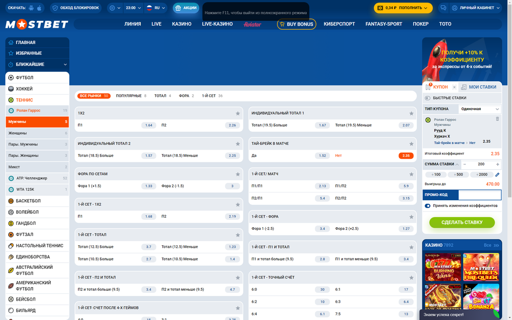The image size is (512, 320).
Task: Download the Android app via its icon
Action: 31,8
